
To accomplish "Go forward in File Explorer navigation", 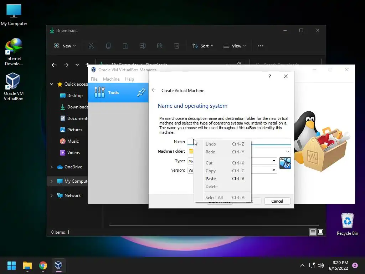I will tap(66, 65).
